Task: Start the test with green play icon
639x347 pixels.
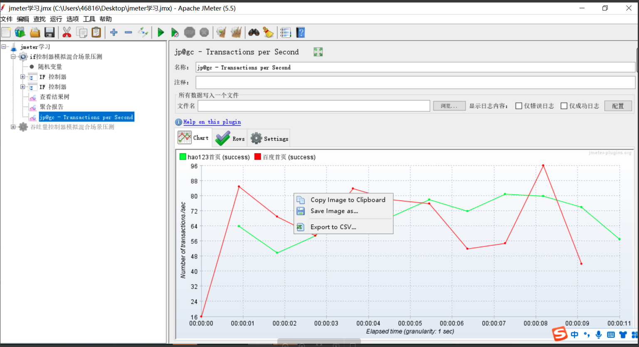Action: pyautogui.click(x=160, y=32)
